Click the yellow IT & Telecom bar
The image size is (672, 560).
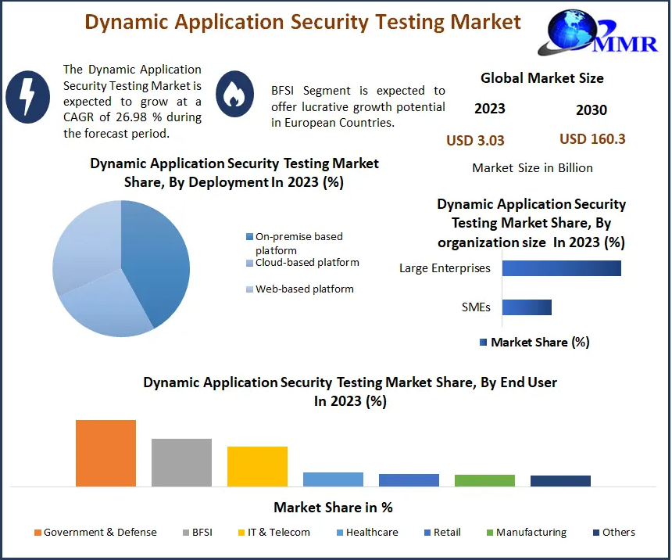257,466
